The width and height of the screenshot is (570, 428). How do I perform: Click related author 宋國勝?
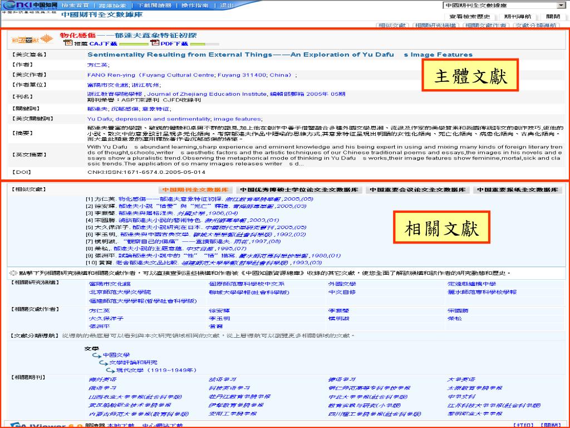[x=458, y=311]
